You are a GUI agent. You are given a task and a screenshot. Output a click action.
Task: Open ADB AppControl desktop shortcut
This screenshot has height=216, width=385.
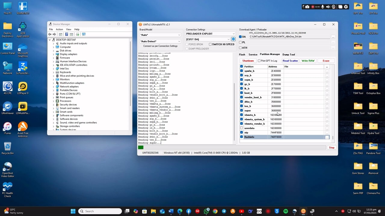click(23, 29)
